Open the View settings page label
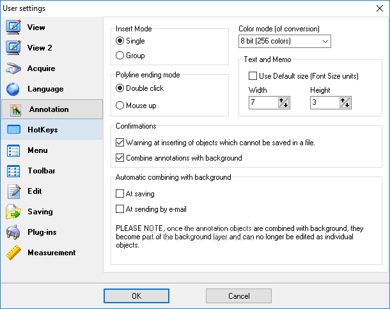 (36, 28)
